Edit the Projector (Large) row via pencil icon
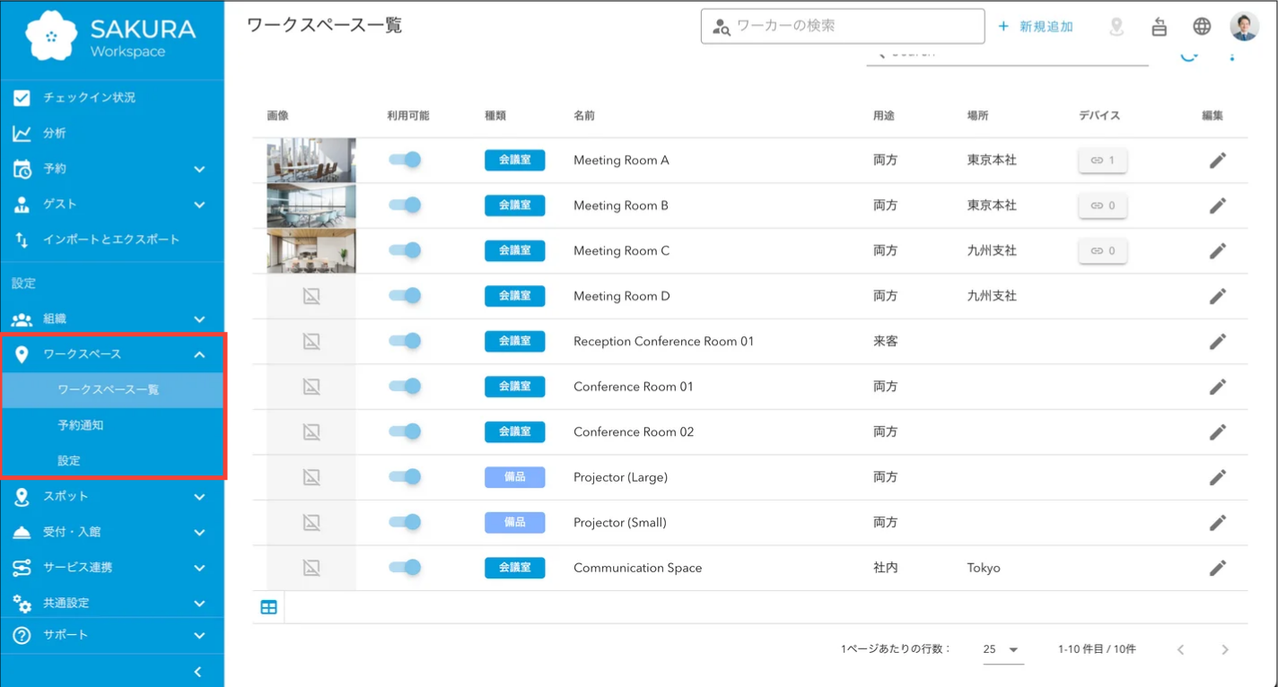The image size is (1278, 687). point(1217,477)
